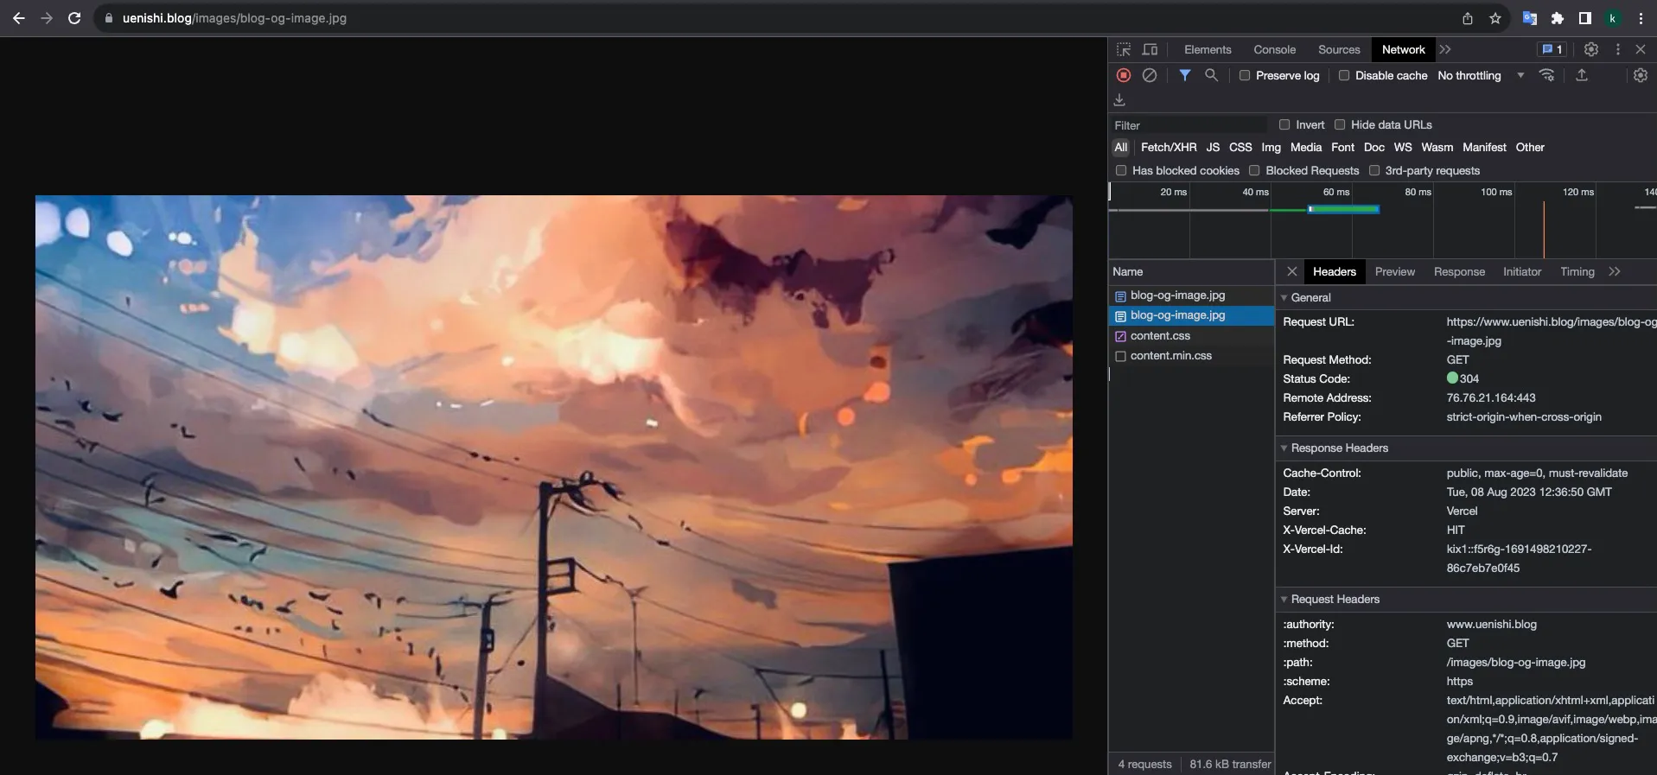Screen dimensions: 1657x775
Task: Collapse the General section
Action: point(1310,297)
